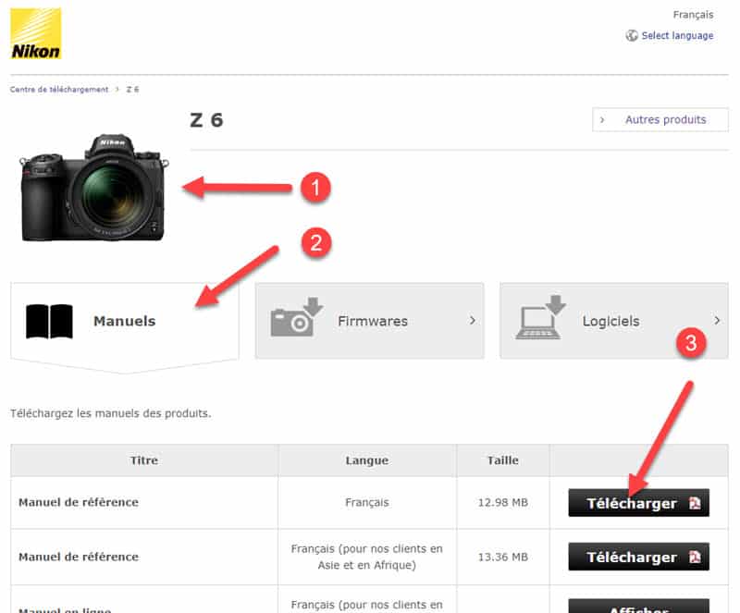Click the Z 6 camera product image

(x=93, y=188)
